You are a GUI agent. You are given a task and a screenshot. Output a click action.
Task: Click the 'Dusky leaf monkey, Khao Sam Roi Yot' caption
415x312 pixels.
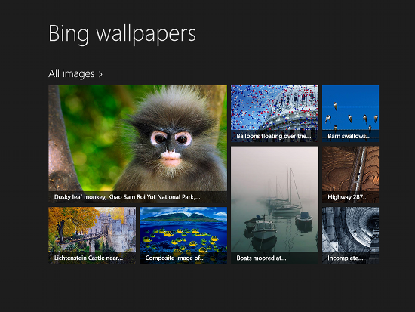[x=127, y=197]
